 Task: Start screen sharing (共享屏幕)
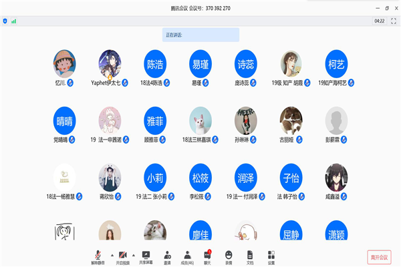146,256
